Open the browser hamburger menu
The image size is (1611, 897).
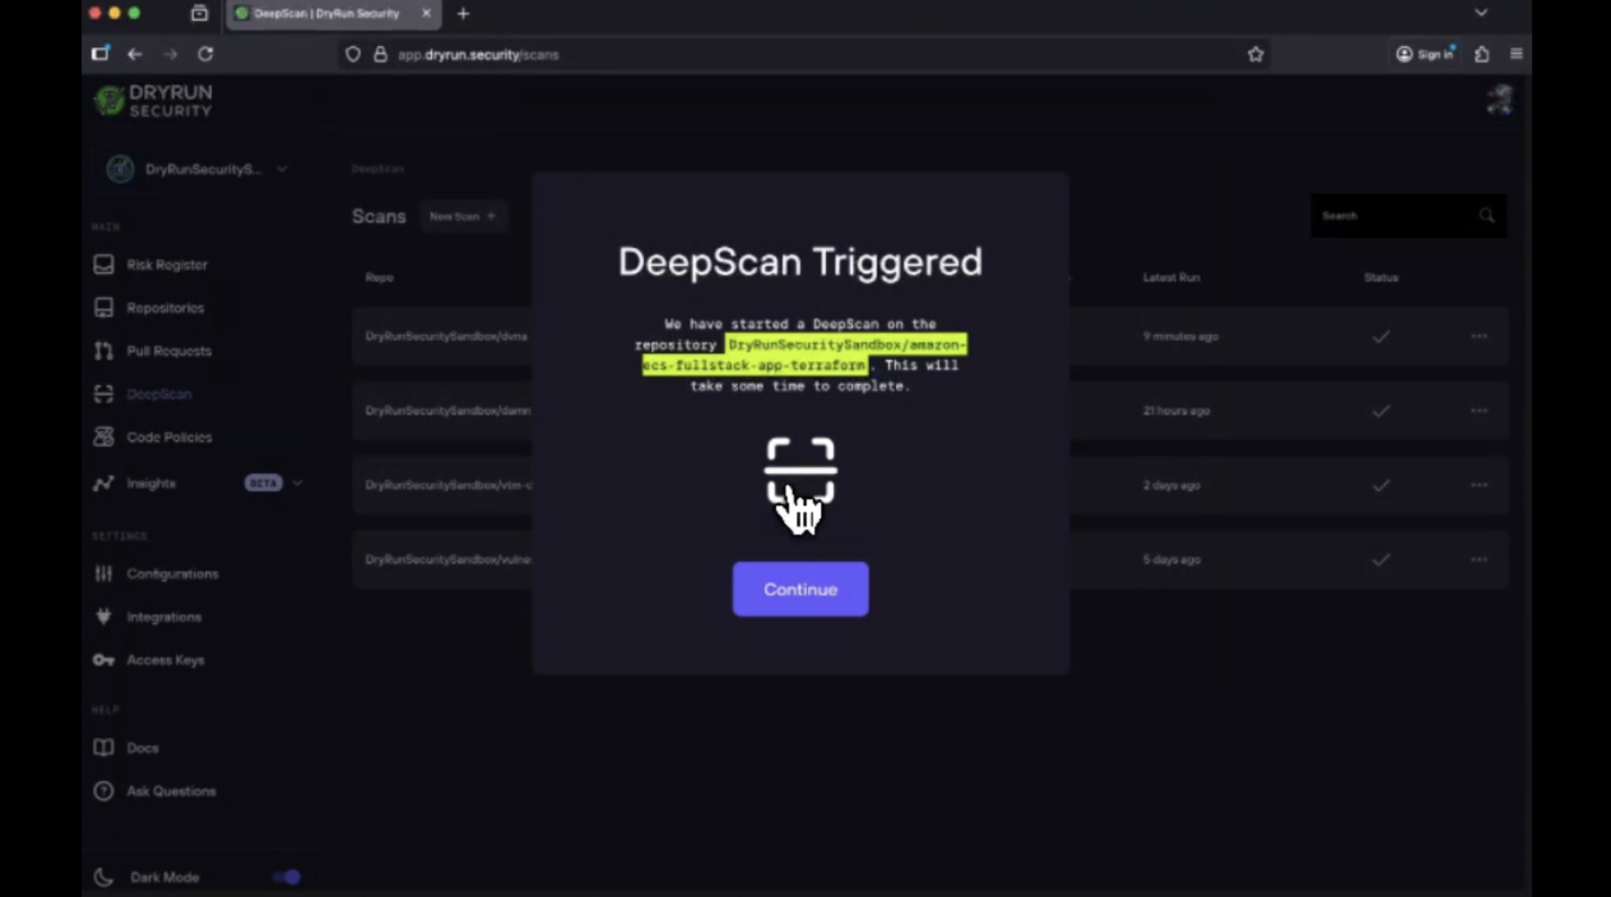click(1517, 54)
